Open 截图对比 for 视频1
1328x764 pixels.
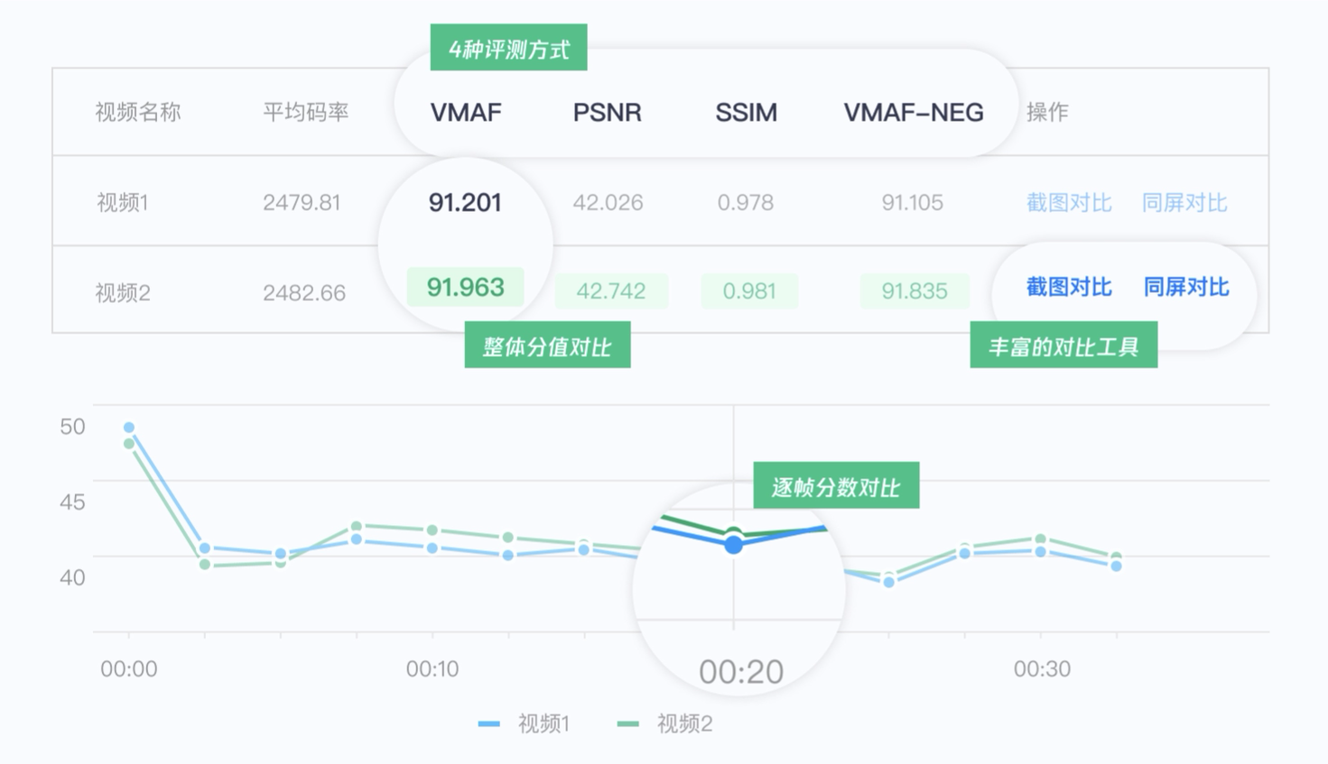(1068, 203)
